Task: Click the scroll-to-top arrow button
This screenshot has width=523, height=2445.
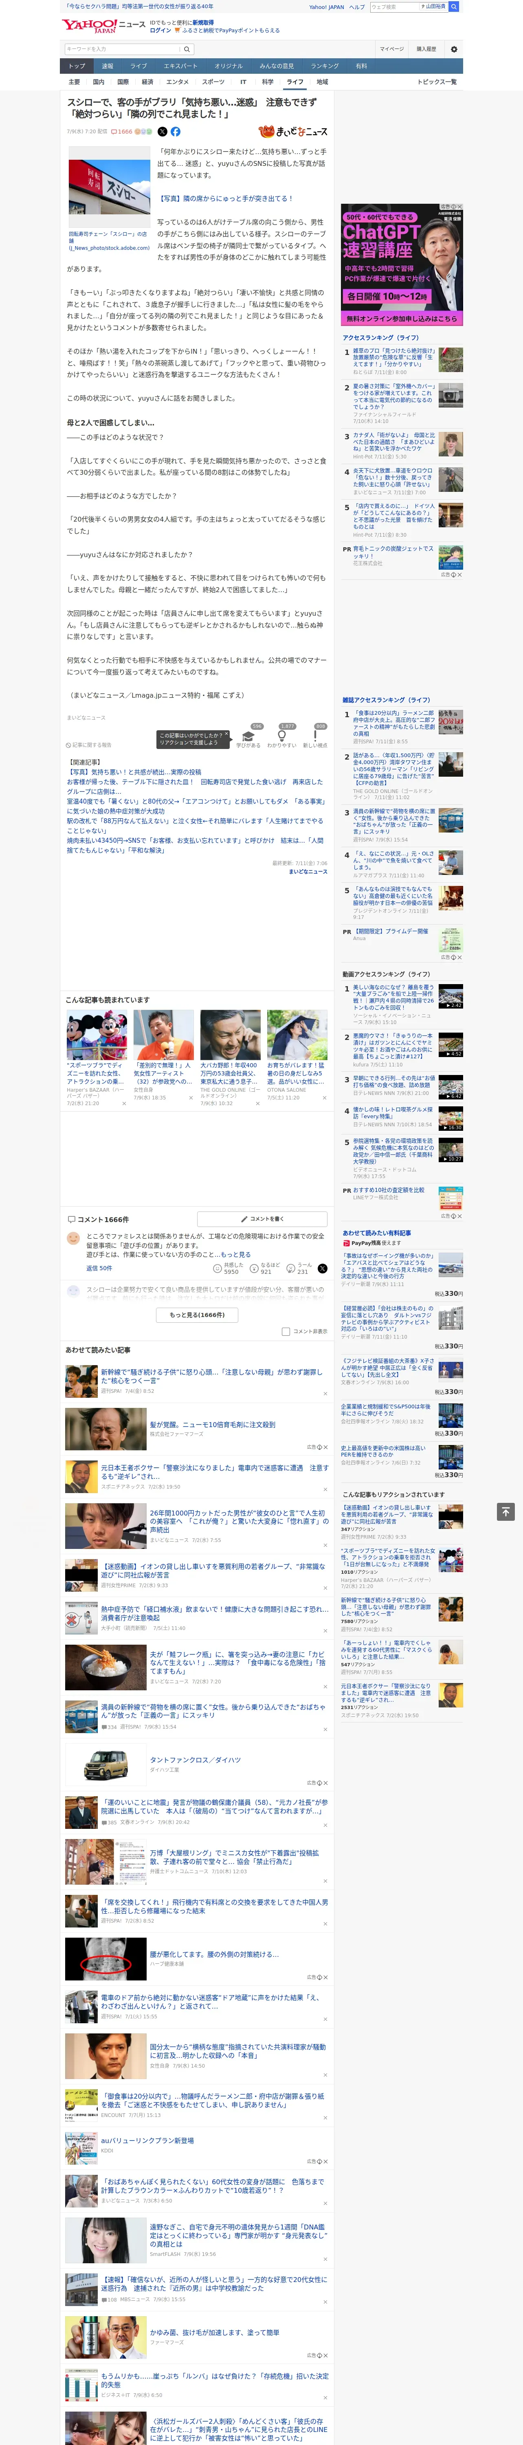Action: click(x=505, y=1511)
